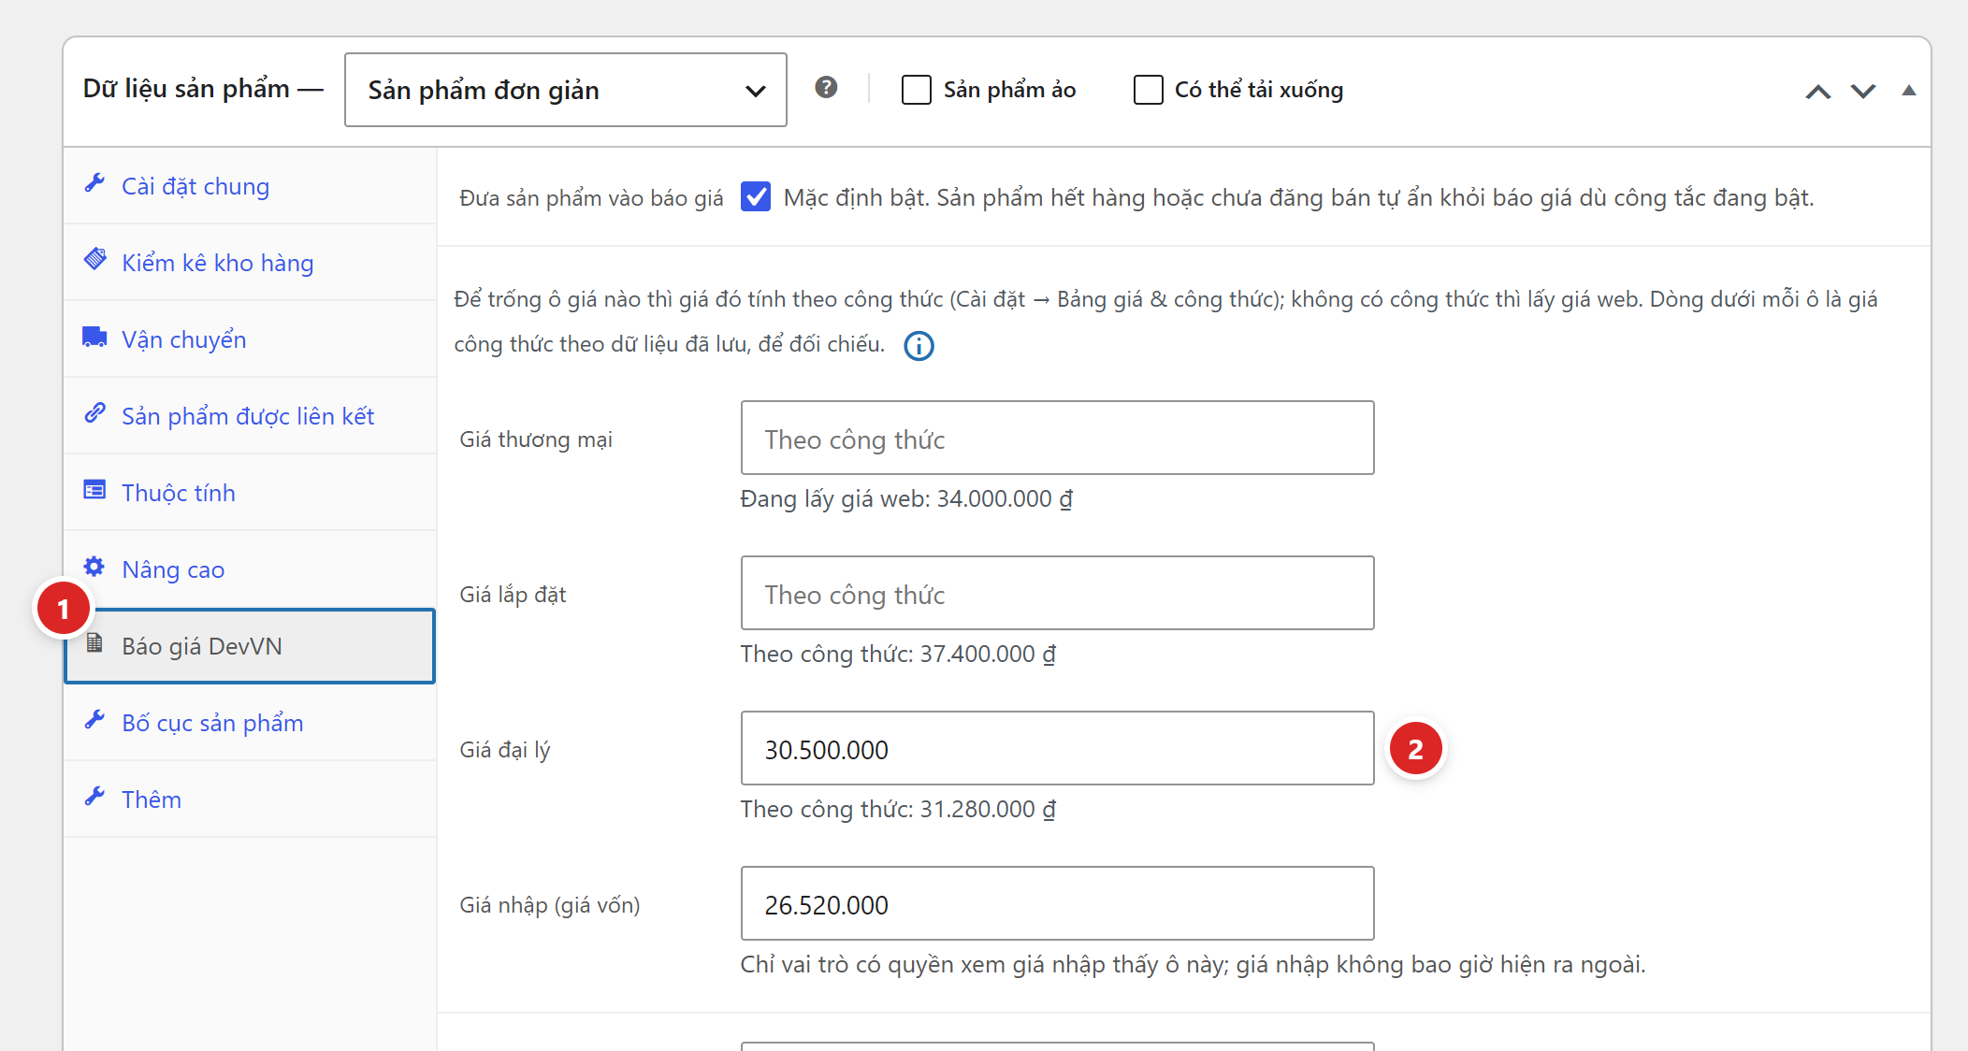Screen dimensions: 1968x1051
Task: Select the Báo giá DevVN tab
Action: coord(250,646)
